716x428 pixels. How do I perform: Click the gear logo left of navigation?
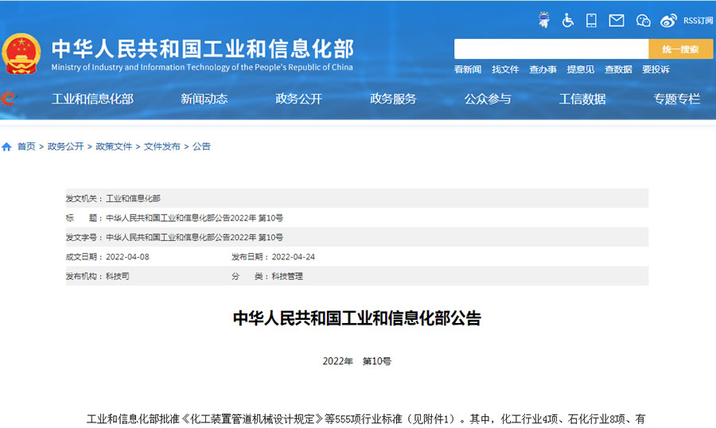9,99
